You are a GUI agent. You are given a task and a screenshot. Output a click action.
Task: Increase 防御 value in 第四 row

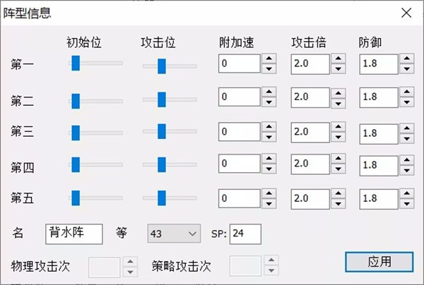pyautogui.click(x=407, y=159)
